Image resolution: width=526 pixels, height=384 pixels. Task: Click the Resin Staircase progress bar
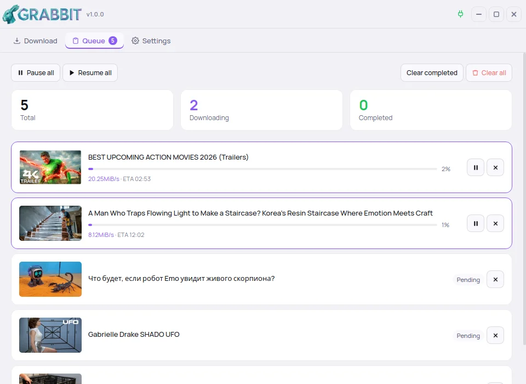coord(262,225)
